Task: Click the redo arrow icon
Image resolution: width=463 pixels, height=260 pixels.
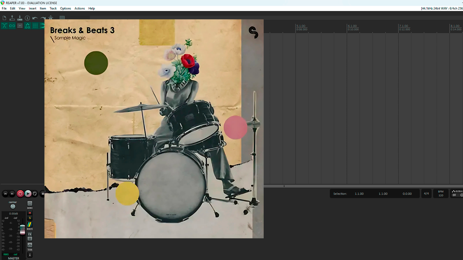Action: 43,18
